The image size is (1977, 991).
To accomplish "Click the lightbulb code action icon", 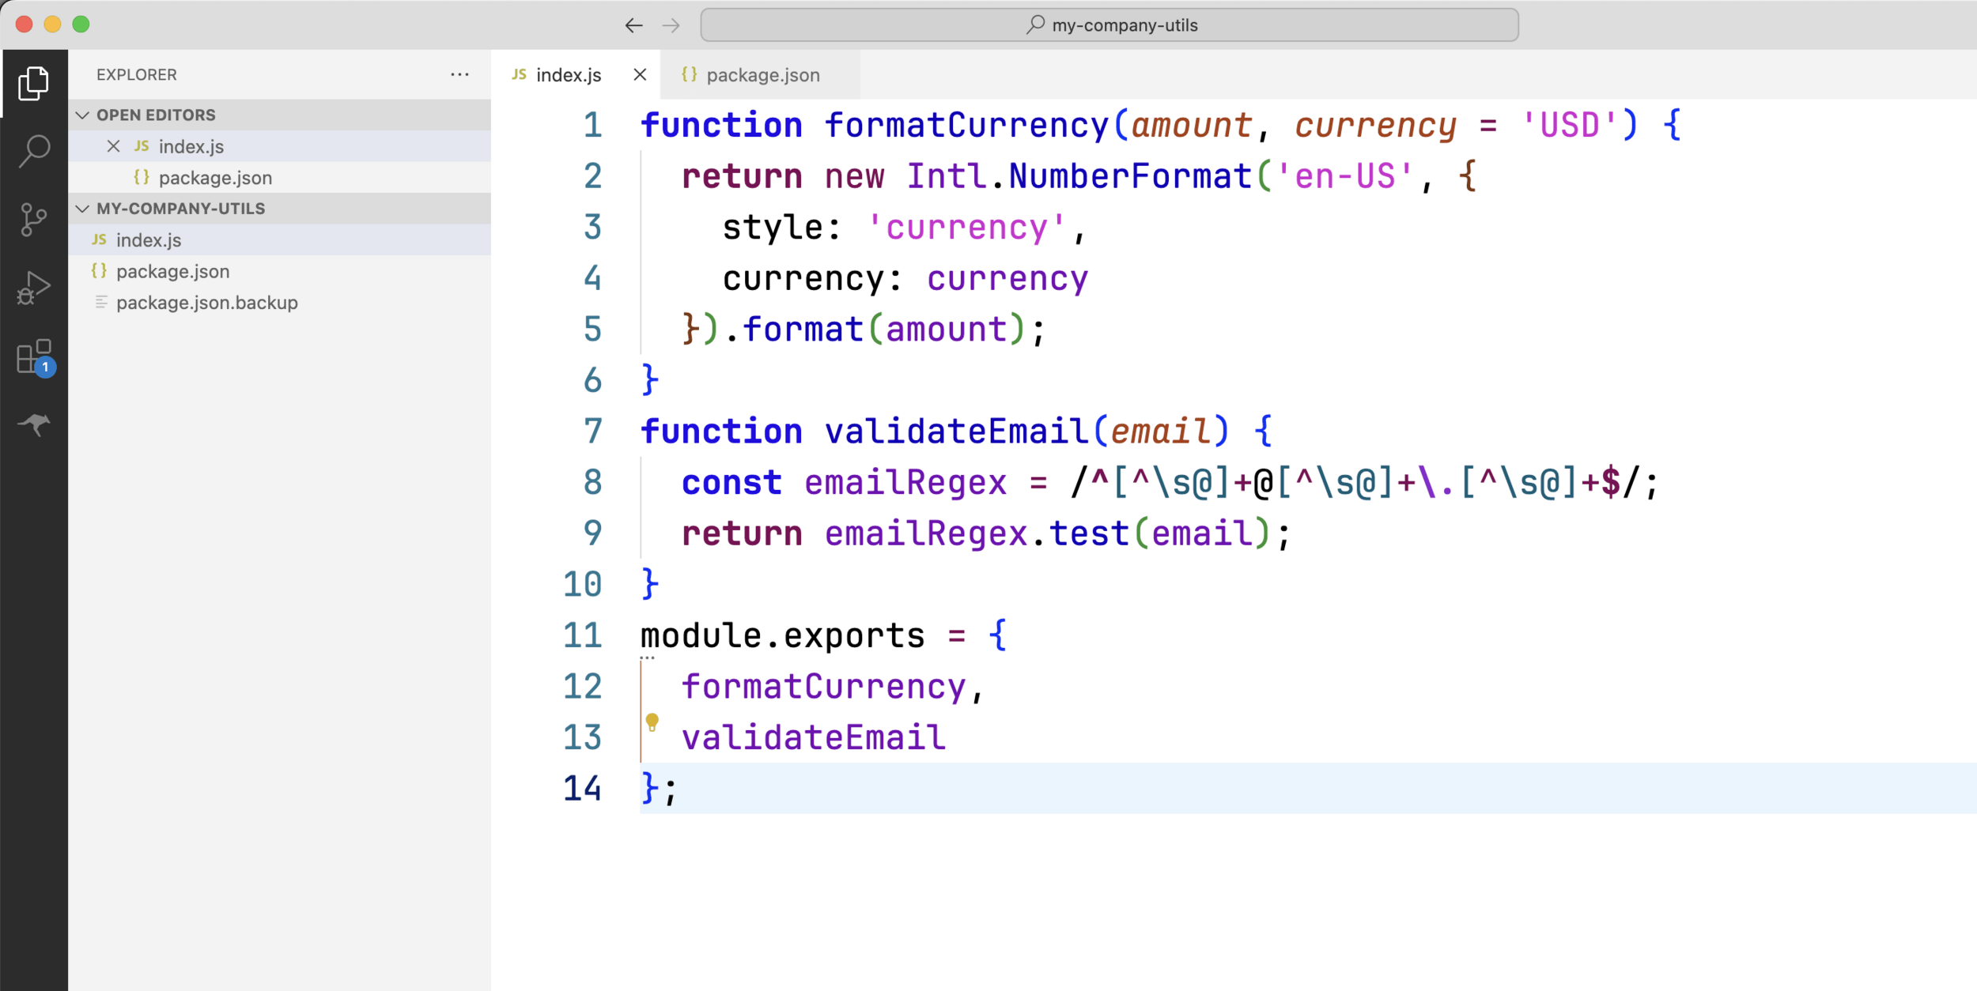I will (x=652, y=722).
